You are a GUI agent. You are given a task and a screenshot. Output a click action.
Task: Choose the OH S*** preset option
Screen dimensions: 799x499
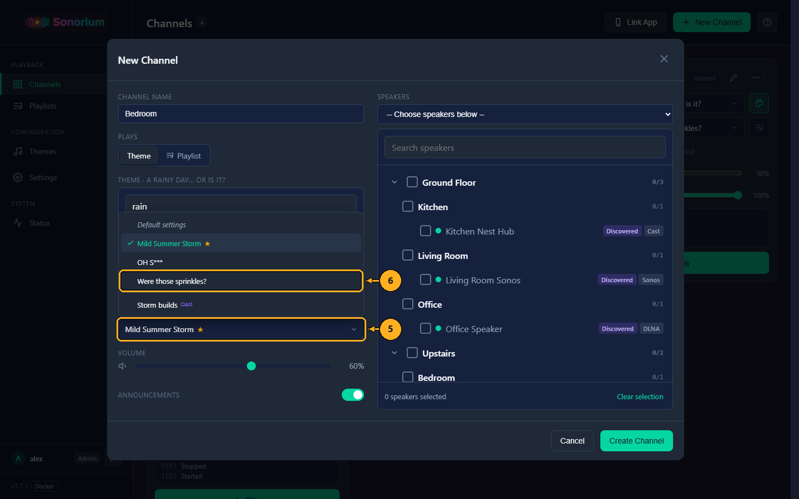[x=241, y=262]
